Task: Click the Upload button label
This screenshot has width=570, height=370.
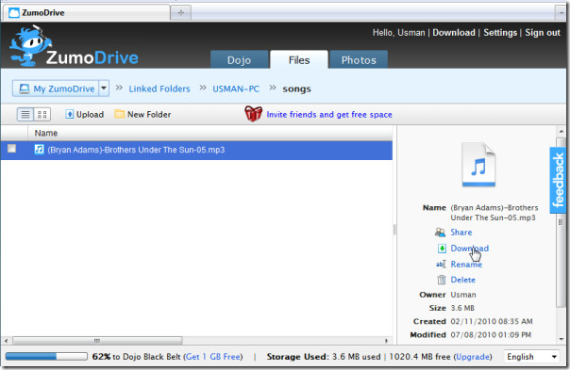Action: (x=90, y=115)
